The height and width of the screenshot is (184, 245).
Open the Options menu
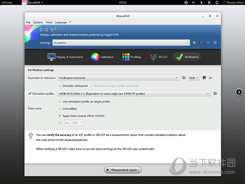pyautogui.click(x=38, y=22)
